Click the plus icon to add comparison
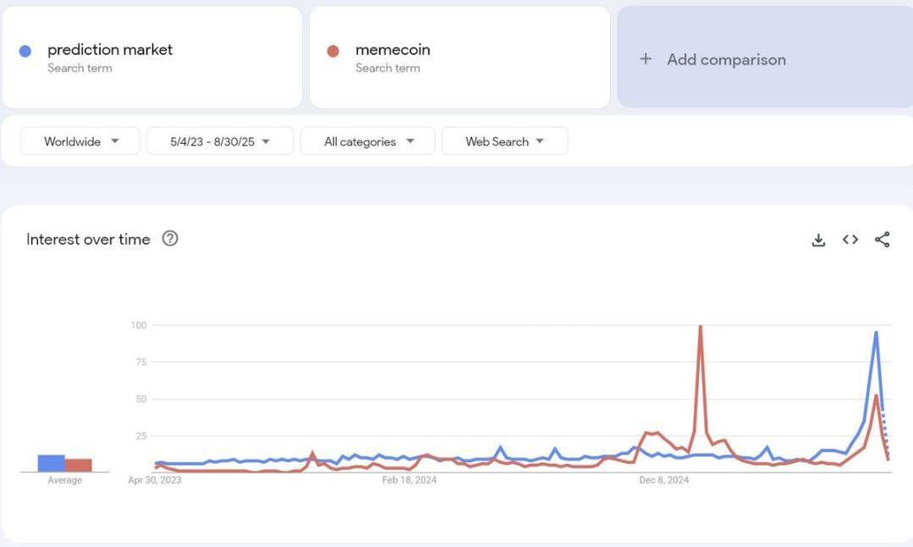 [x=646, y=58]
